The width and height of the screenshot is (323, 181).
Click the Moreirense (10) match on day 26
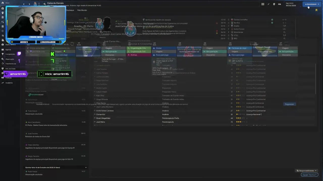265,52
